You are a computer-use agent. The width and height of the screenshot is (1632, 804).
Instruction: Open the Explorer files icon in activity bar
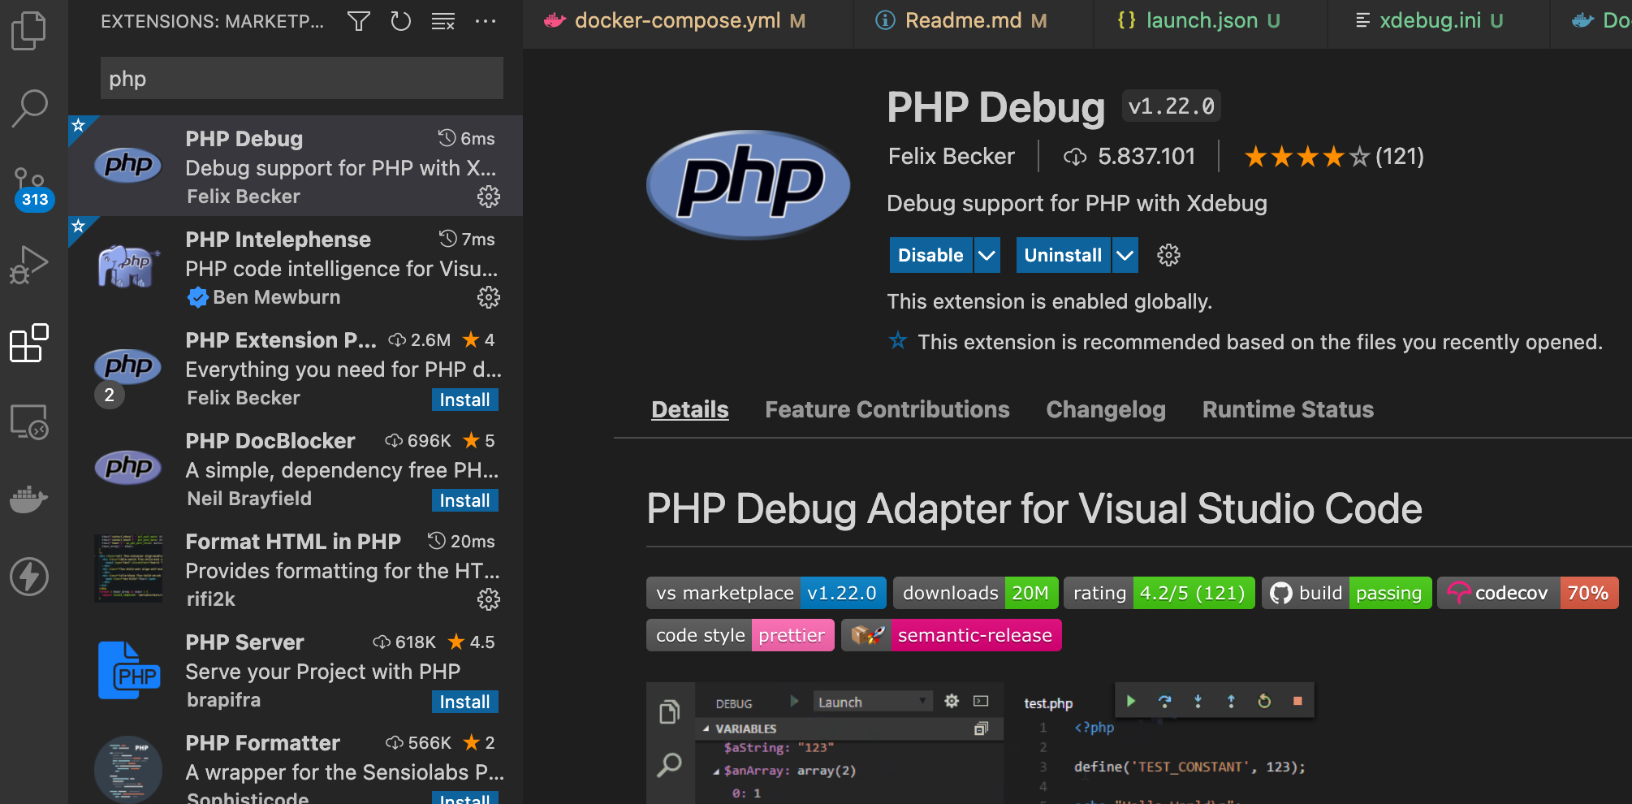(x=29, y=31)
